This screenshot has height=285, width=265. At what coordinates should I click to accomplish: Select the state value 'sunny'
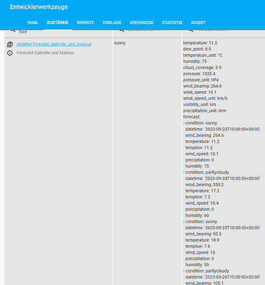120,43
